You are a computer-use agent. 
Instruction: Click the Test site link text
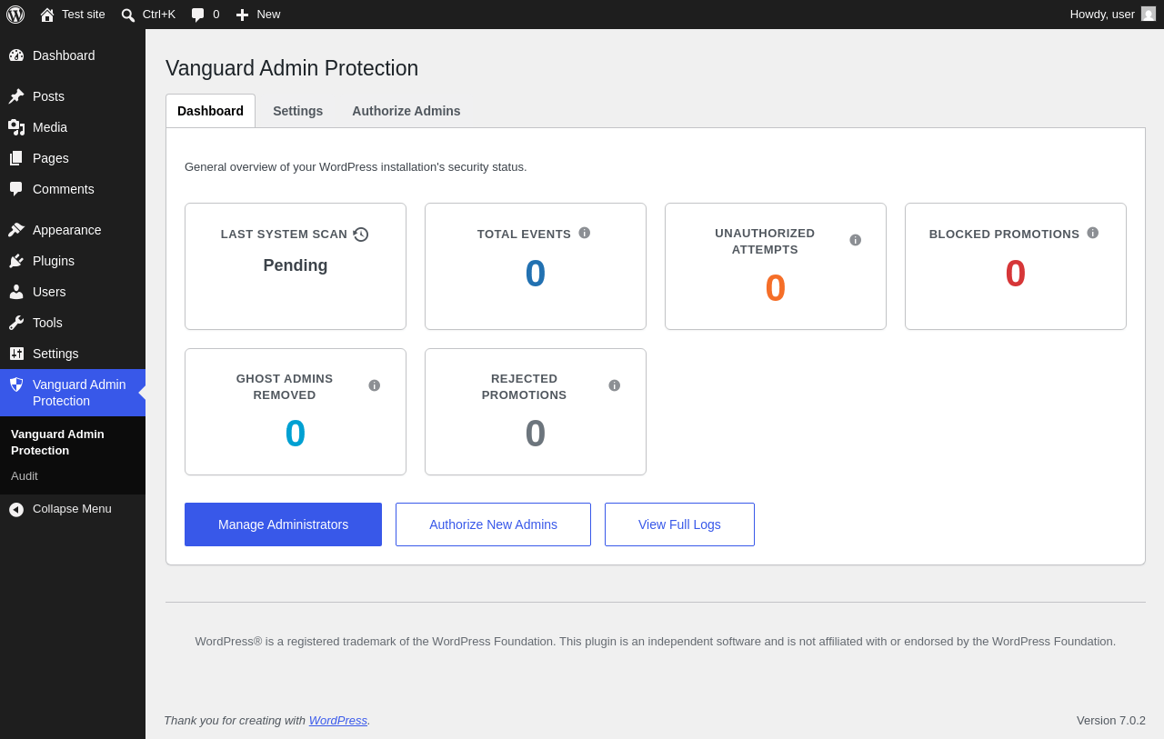pos(84,15)
